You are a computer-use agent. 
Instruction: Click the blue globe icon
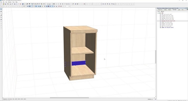pos(23,4)
